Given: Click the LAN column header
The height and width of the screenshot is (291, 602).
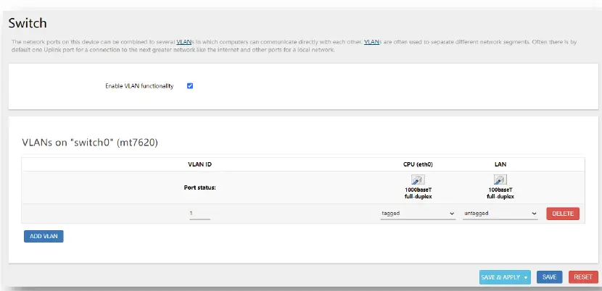Looking at the screenshot, I should pyautogui.click(x=500, y=164).
